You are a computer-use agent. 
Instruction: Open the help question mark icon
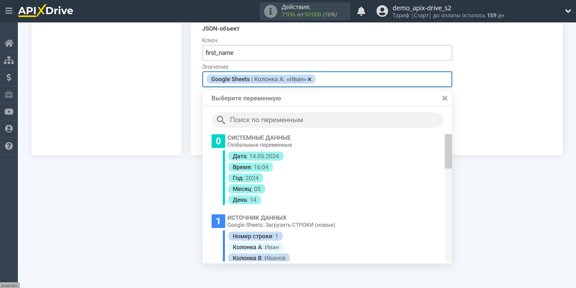point(9,146)
